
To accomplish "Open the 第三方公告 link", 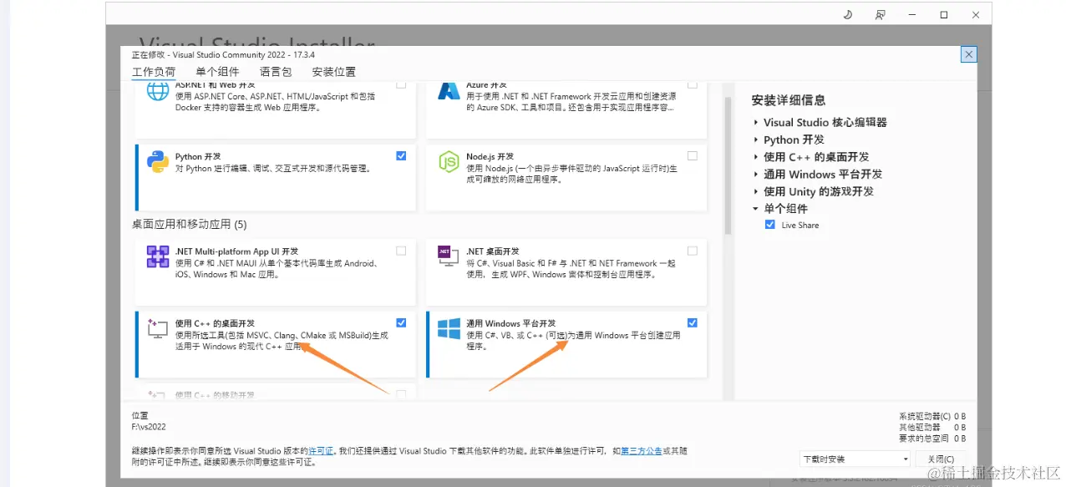I will click(642, 450).
